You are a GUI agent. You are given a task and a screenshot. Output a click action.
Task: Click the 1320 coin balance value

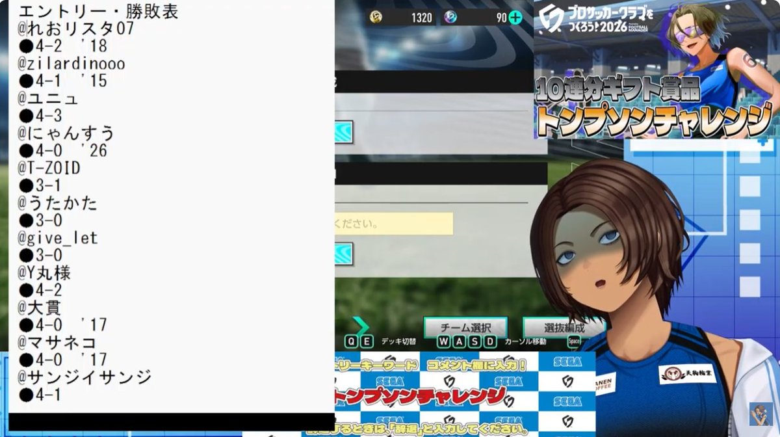421,18
